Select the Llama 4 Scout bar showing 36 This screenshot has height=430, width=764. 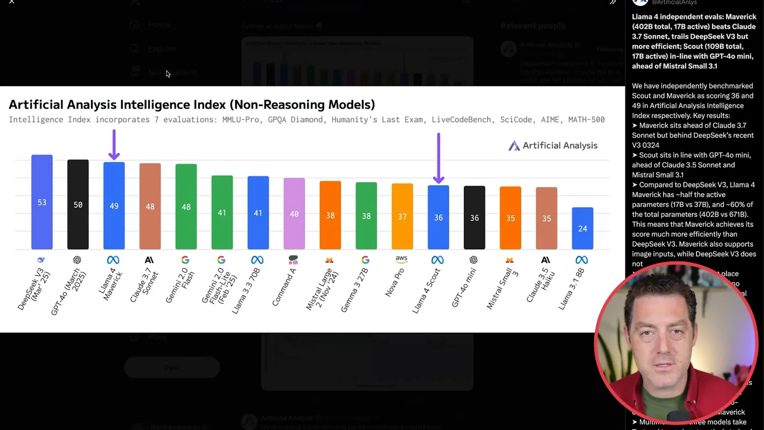[438, 217]
